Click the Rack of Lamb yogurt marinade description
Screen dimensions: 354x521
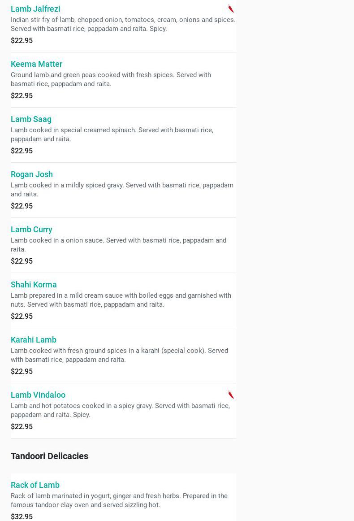(119, 500)
